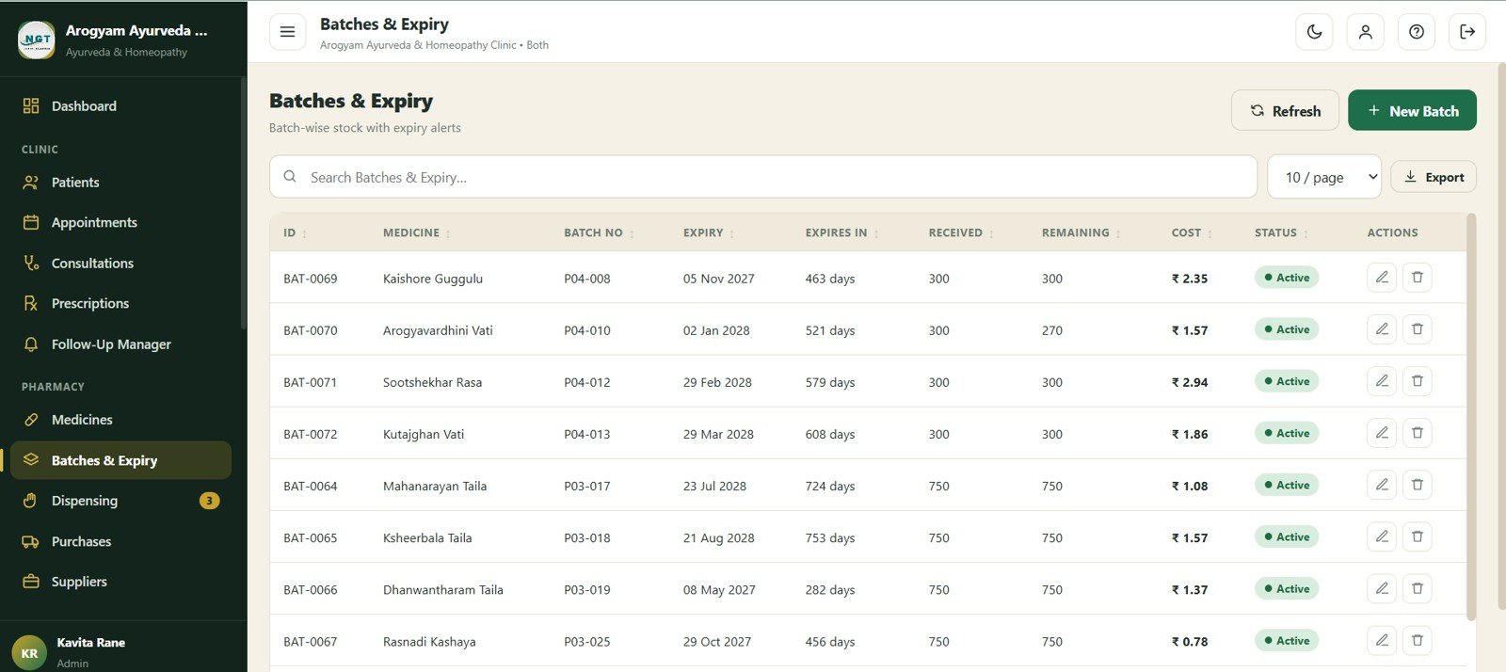Image resolution: width=1506 pixels, height=672 pixels.
Task: Open Dispensing with badge 3
Action: pos(120,501)
